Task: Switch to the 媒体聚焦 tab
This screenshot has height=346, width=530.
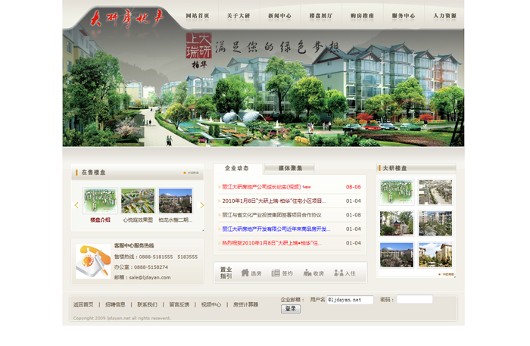Action: [x=290, y=168]
